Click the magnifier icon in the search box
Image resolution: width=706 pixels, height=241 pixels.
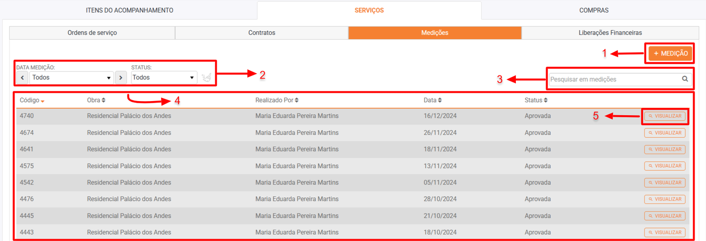coord(685,79)
